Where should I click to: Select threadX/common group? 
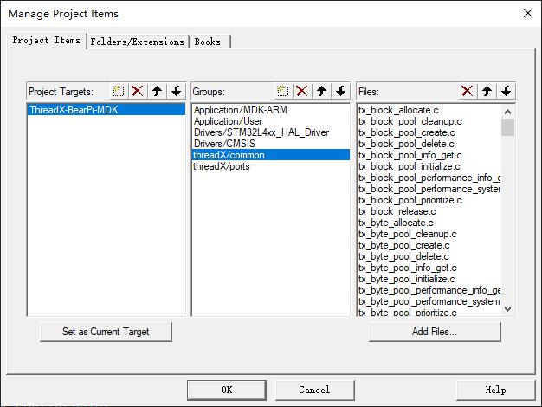271,154
